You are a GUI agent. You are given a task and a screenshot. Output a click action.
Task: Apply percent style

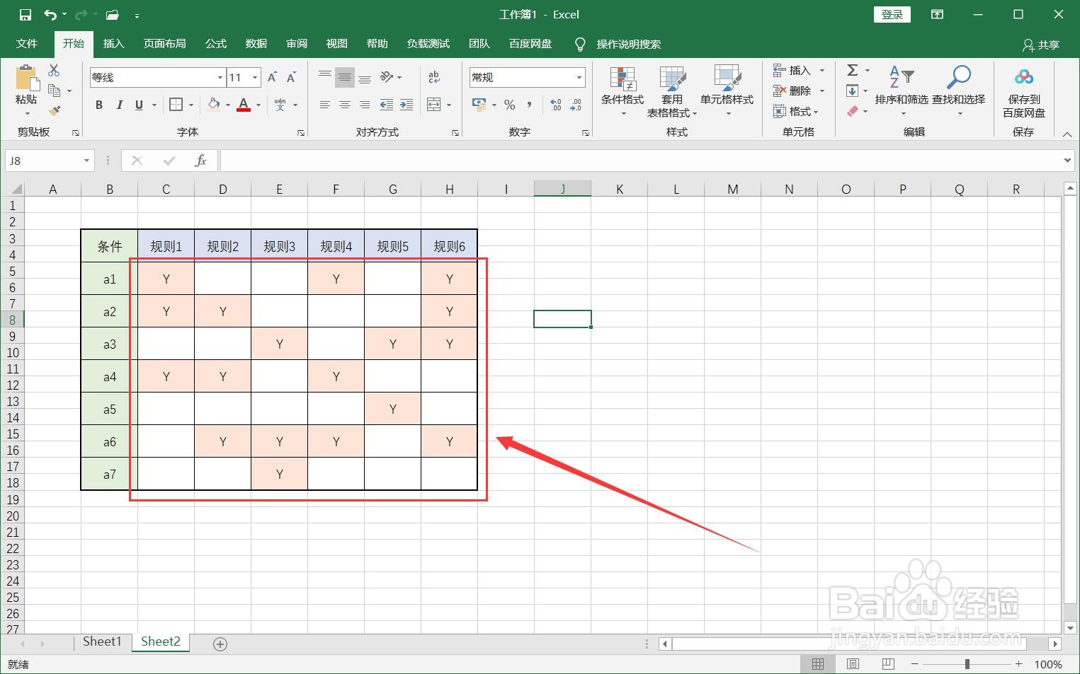coord(509,105)
